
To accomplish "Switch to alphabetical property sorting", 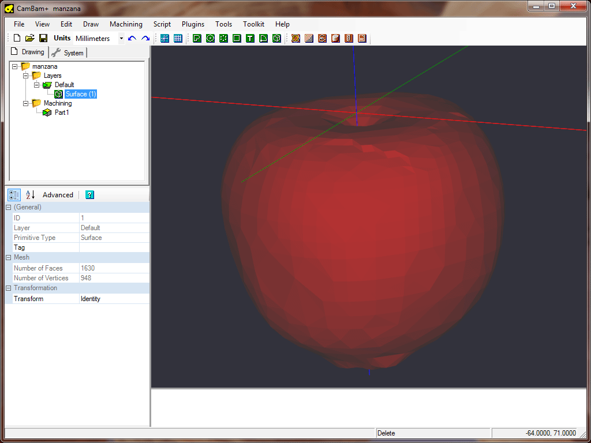I will coord(31,195).
